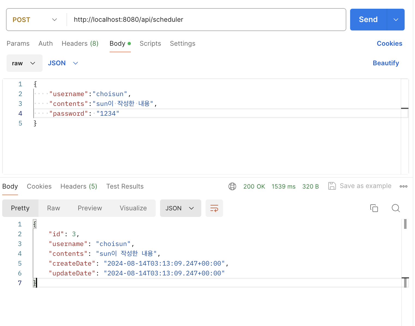This screenshot has width=415, height=326.
Task: Switch to the request Headers tab
Action: [x=80, y=44]
